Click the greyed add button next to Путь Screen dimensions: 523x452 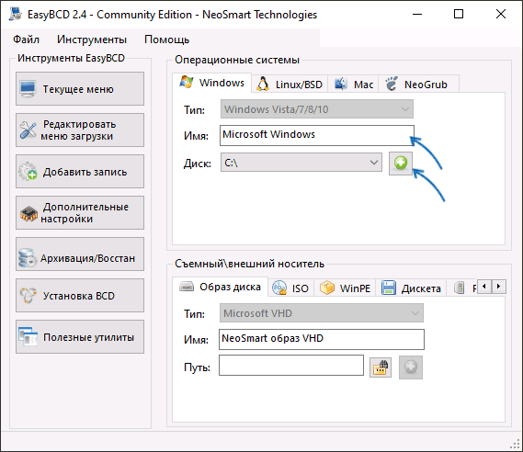point(411,367)
